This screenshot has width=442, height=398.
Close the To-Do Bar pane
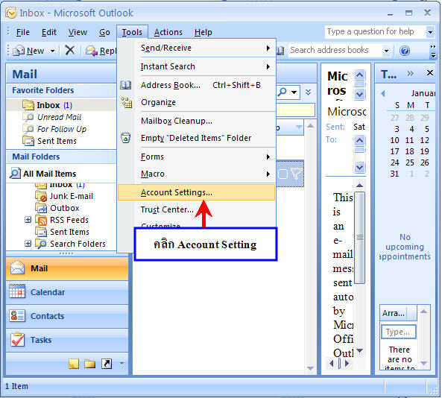[x=430, y=73]
